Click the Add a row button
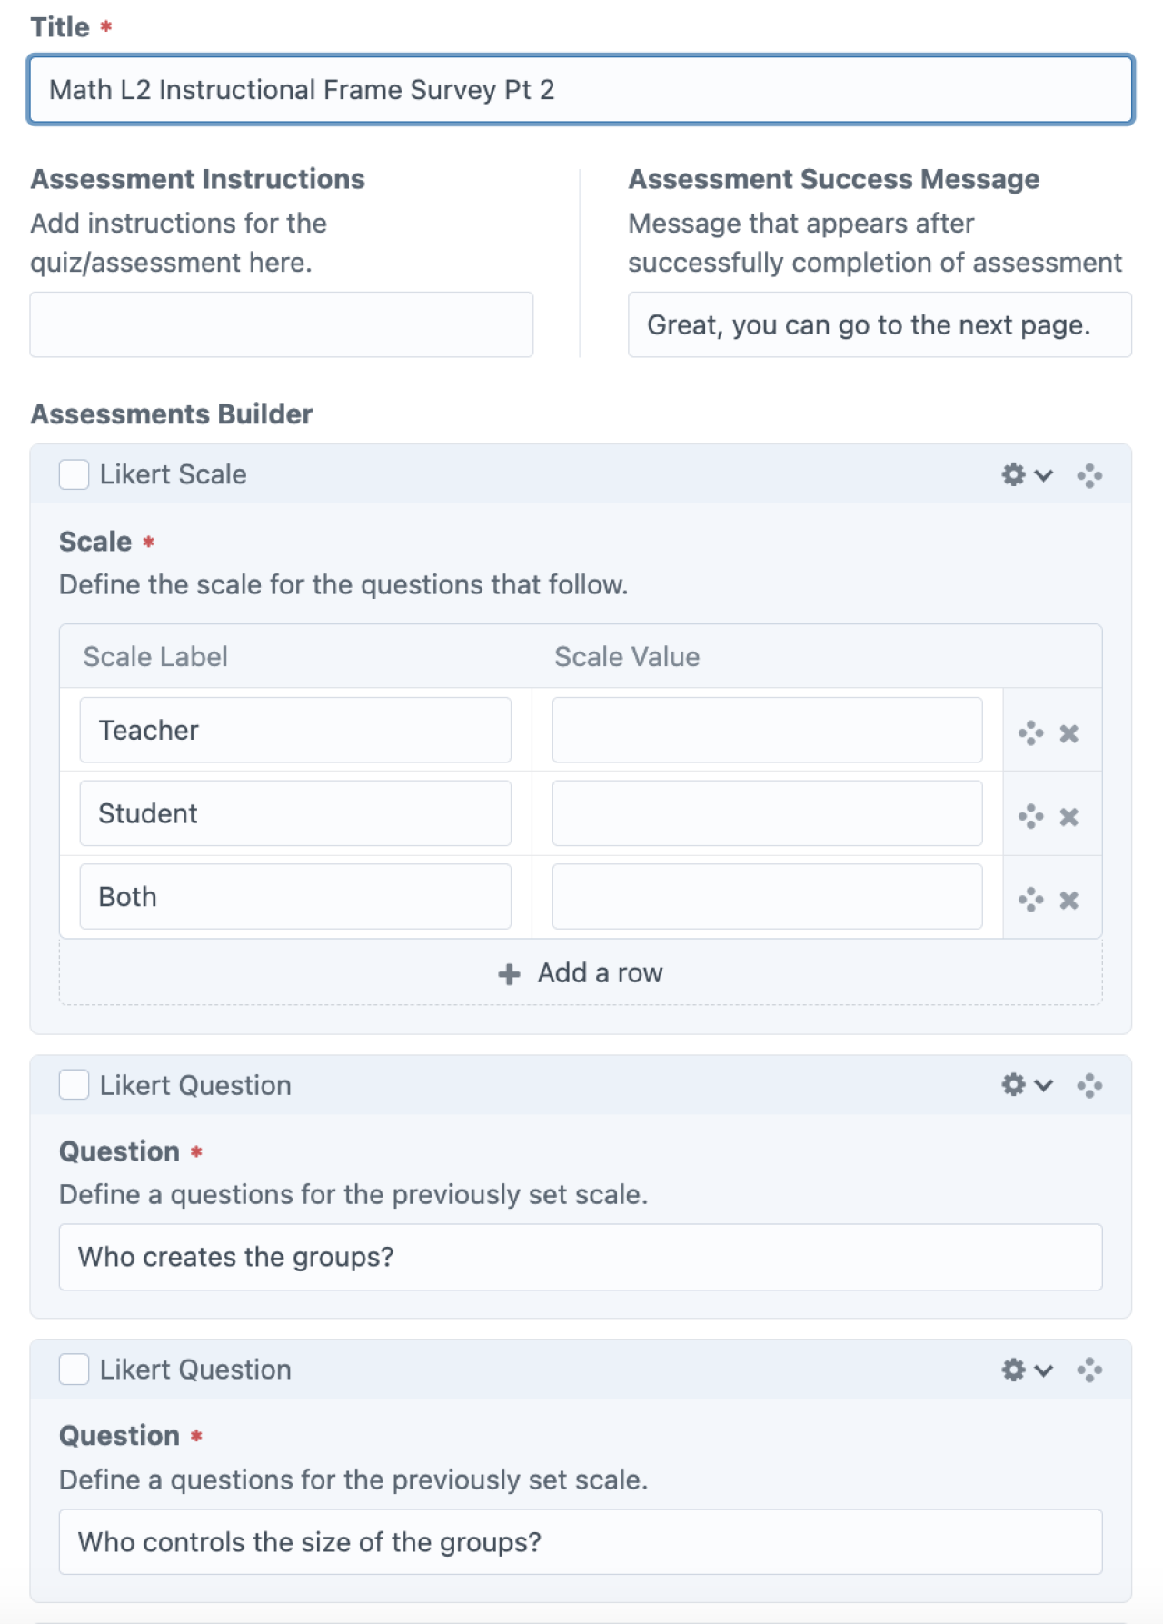 580,972
